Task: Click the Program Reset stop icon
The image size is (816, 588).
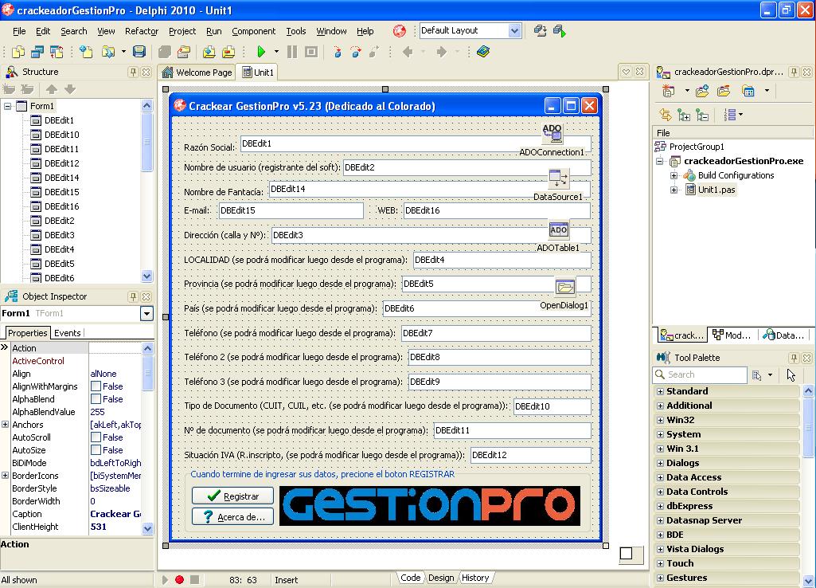Action: click(x=311, y=52)
